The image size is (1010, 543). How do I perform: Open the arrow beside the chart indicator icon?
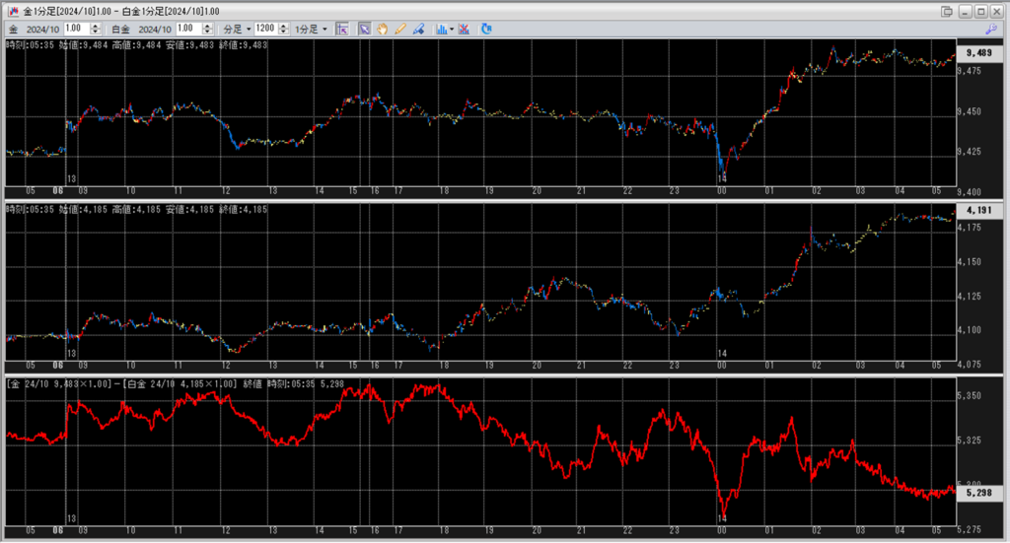coord(452,29)
